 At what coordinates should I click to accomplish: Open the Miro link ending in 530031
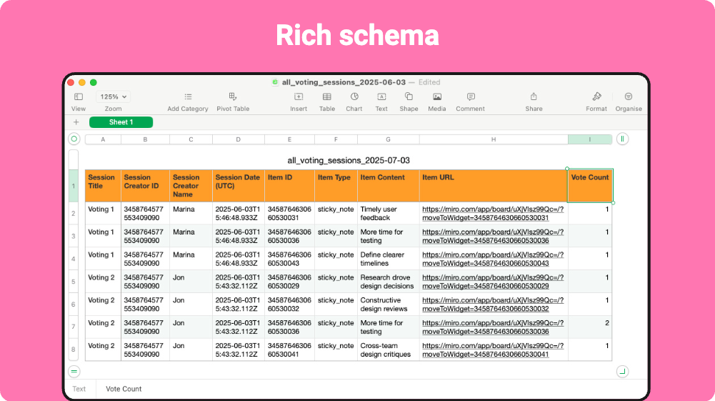click(492, 214)
